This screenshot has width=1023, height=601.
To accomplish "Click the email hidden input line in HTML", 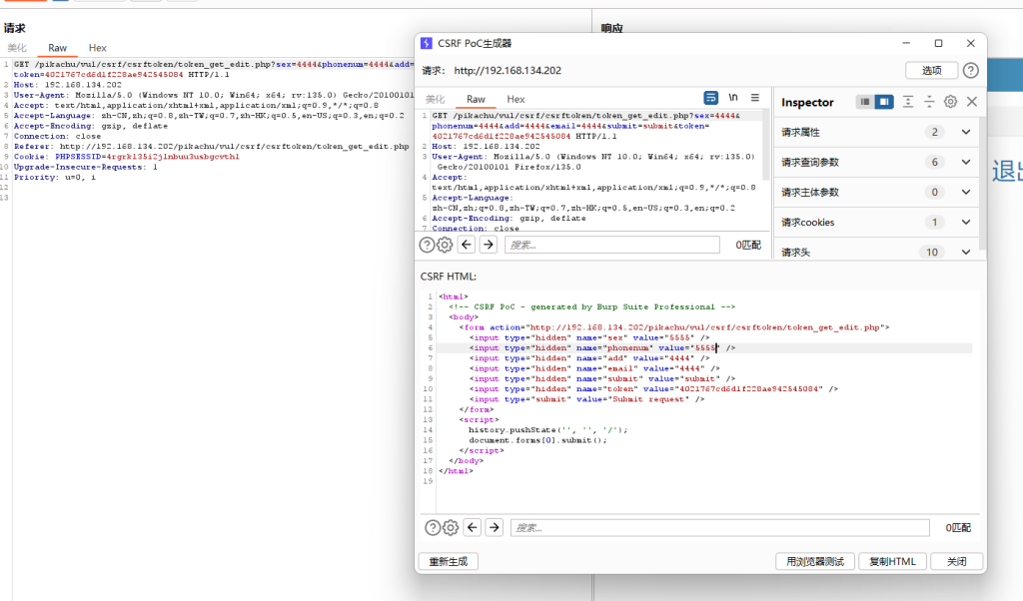I will [x=596, y=369].
